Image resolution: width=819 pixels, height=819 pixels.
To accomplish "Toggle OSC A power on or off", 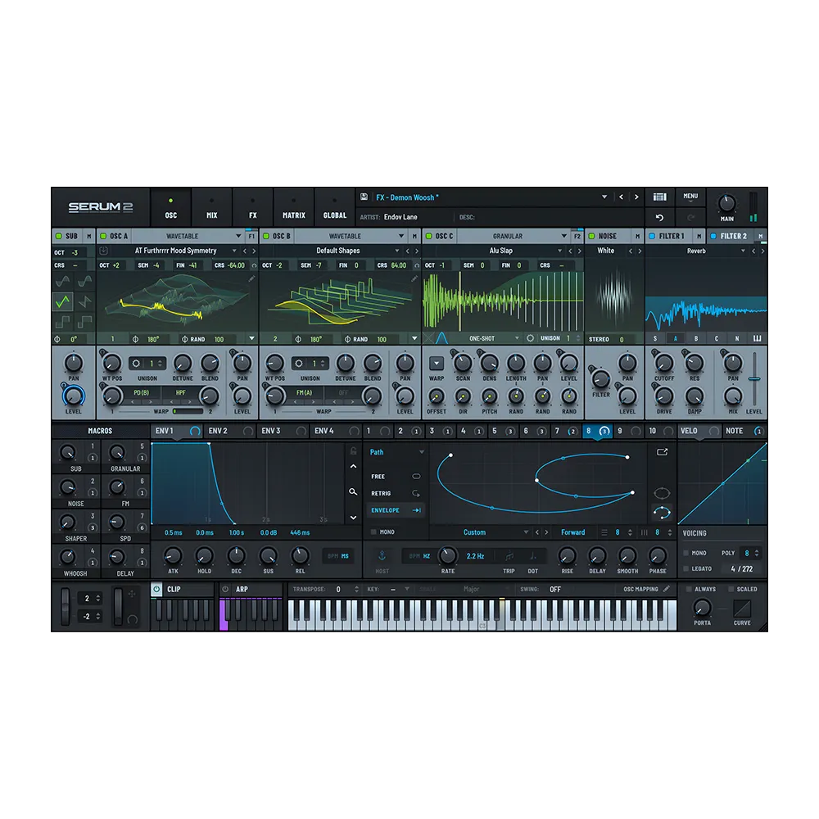I will (x=103, y=236).
